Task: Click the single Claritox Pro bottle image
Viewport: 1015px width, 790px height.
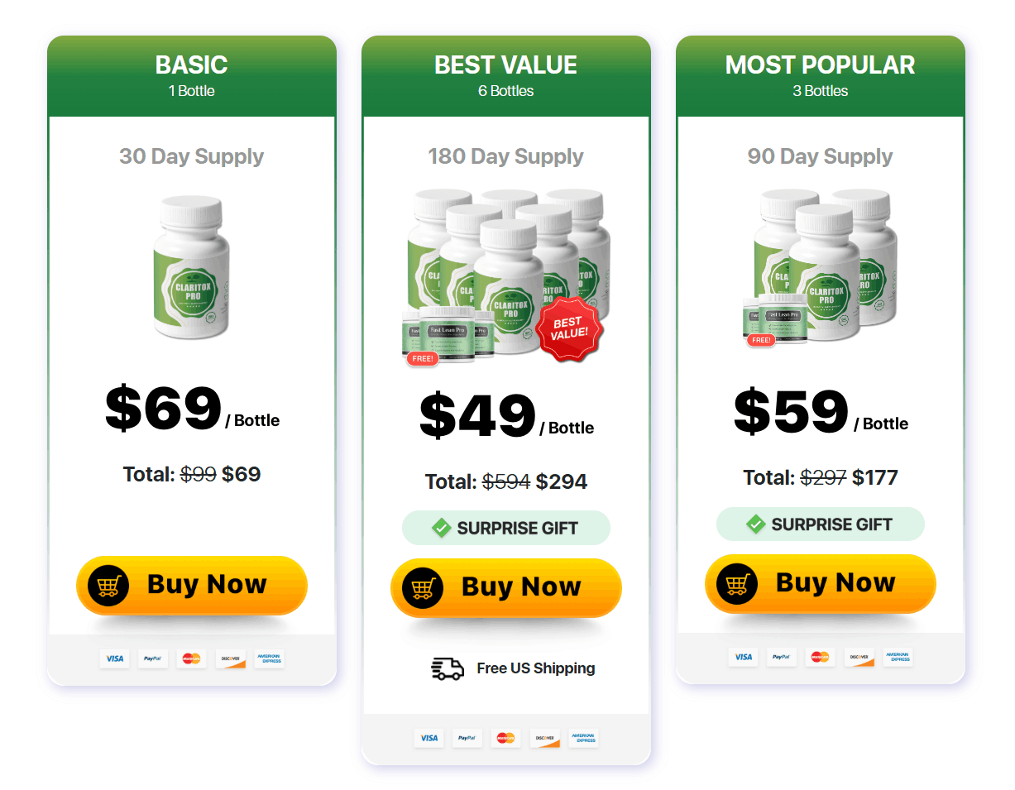Action: (x=191, y=267)
